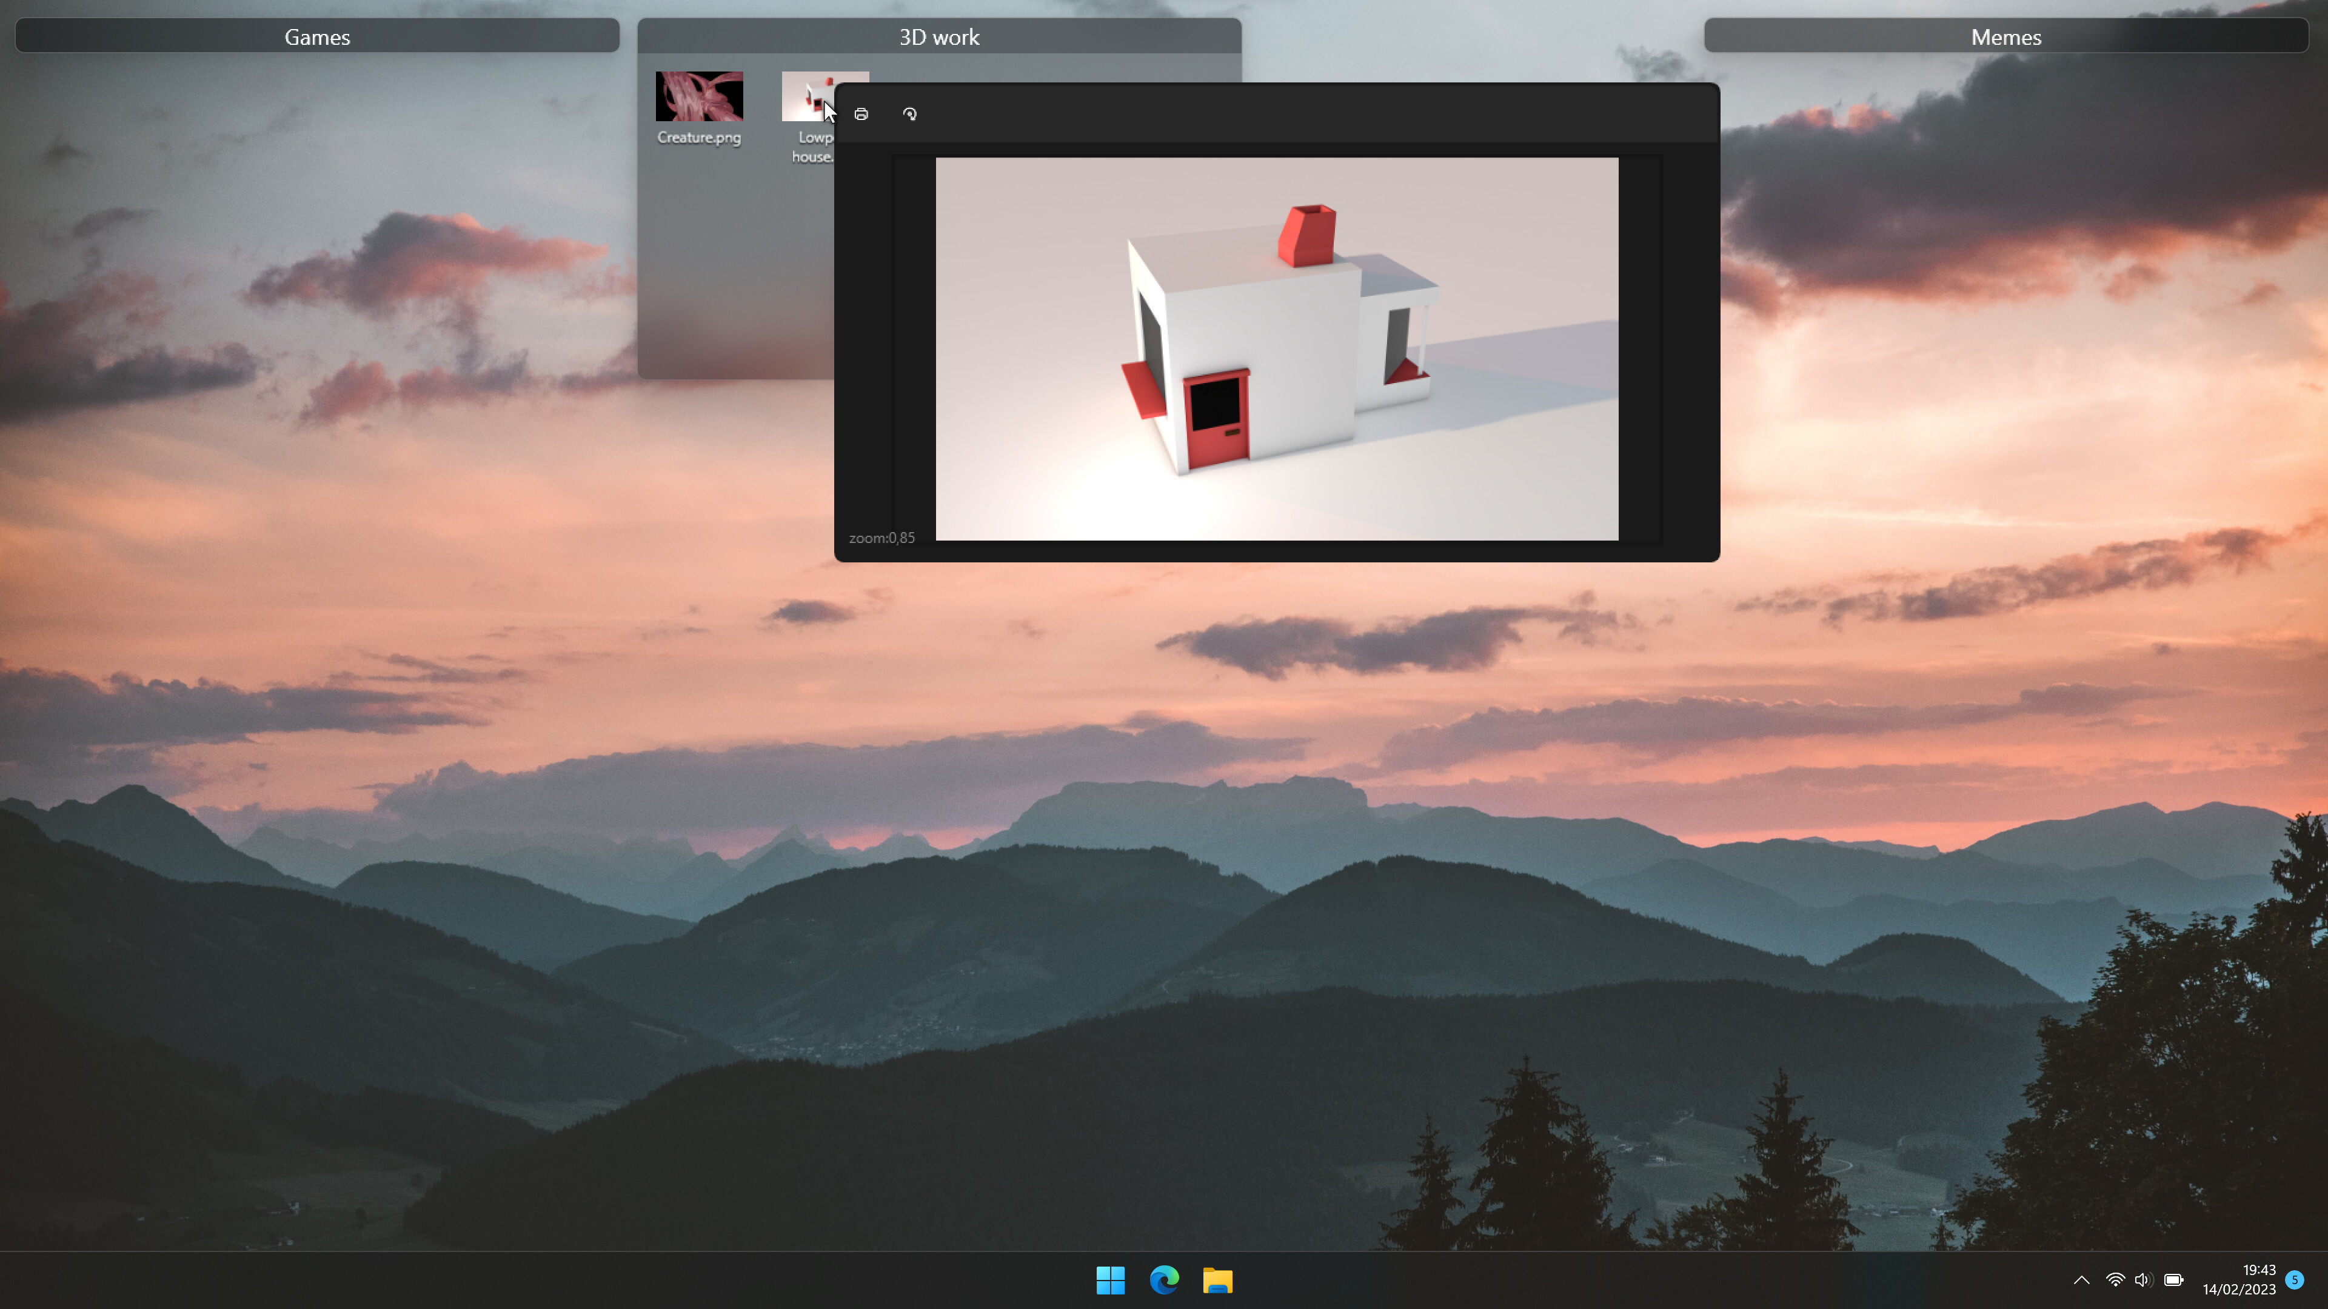Image resolution: width=2328 pixels, height=1309 pixels.
Task: Click the network status indicator to toggle connectivity panel
Action: 2115,1280
